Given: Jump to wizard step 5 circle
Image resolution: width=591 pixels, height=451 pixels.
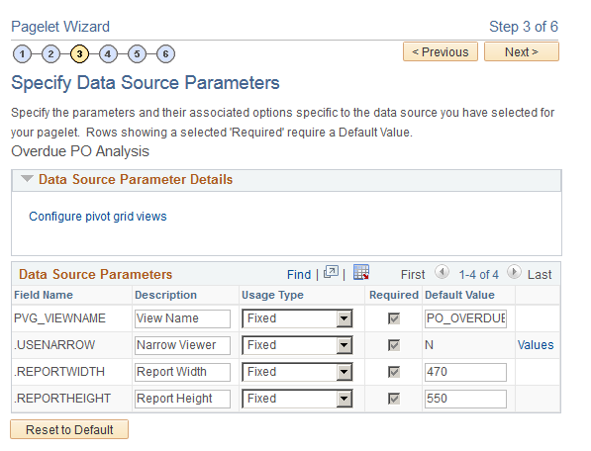Looking at the screenshot, I should [x=137, y=53].
